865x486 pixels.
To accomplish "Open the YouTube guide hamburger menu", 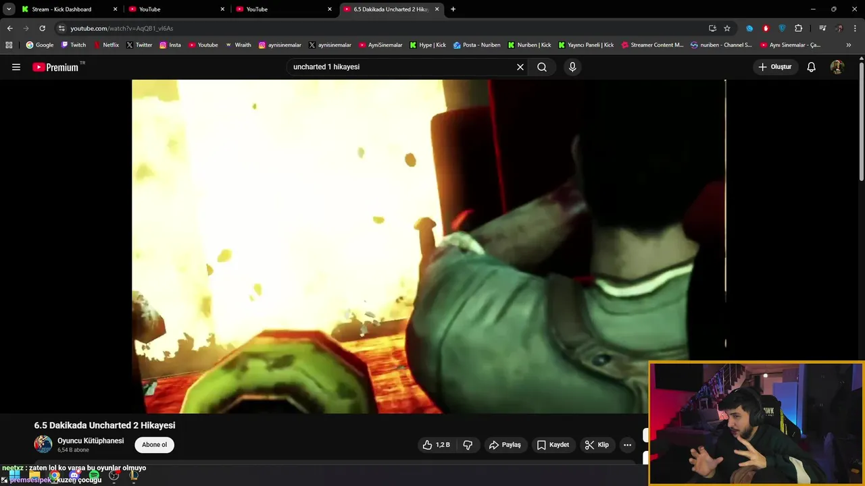I will (16, 67).
